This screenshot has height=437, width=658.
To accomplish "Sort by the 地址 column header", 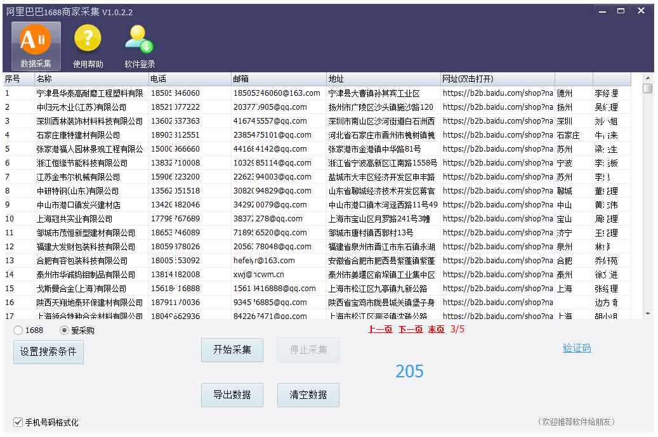I will [x=383, y=79].
